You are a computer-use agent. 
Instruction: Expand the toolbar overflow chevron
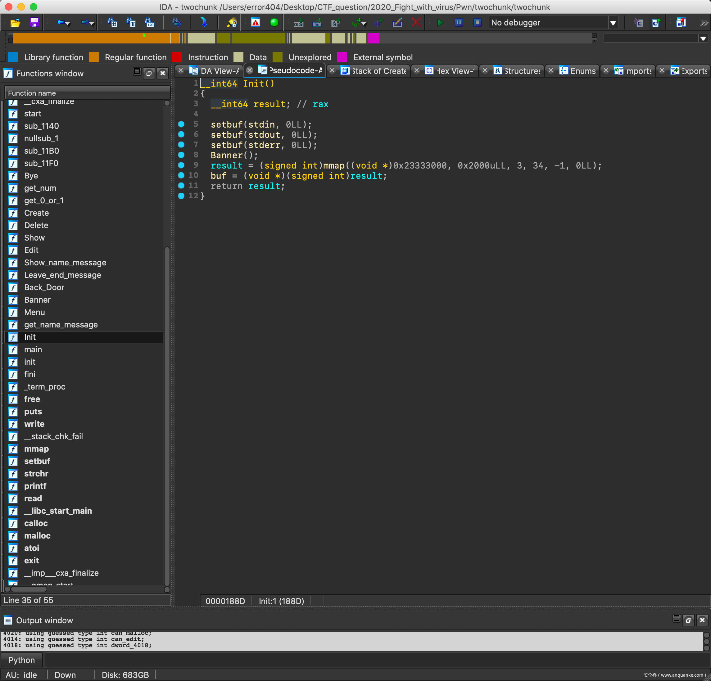click(704, 23)
